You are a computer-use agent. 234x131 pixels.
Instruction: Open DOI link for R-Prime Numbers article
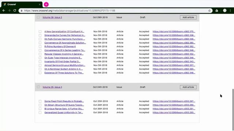click(174, 47)
